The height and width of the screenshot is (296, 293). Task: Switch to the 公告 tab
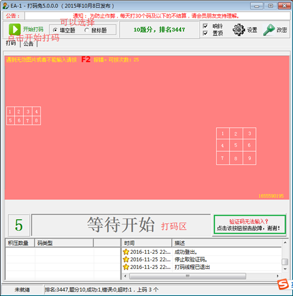click(29, 44)
